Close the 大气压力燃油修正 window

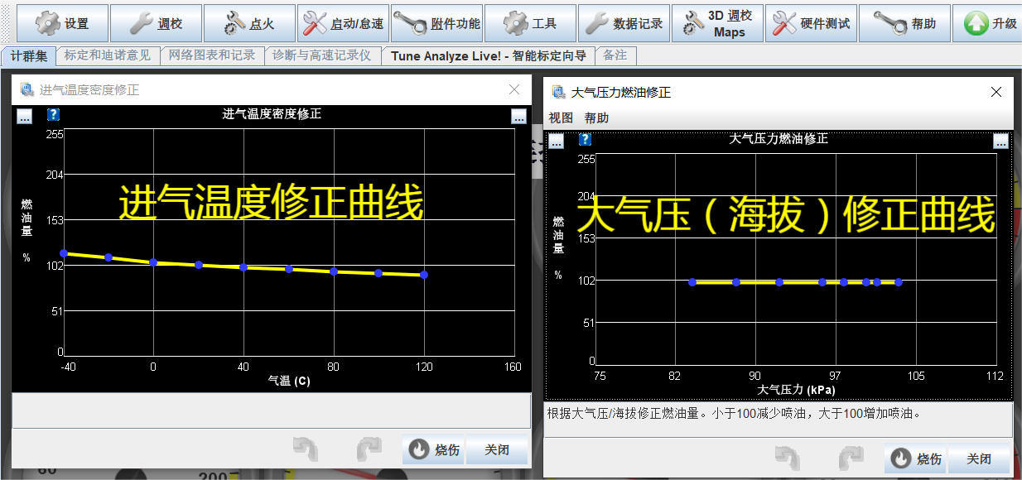pos(996,92)
